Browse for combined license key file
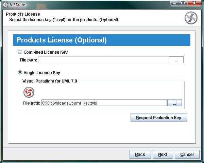204x163 pixels. pos(176,60)
